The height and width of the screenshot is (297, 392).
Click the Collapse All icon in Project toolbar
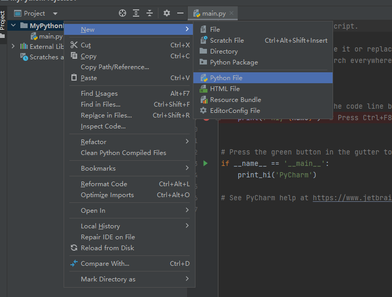click(x=150, y=13)
